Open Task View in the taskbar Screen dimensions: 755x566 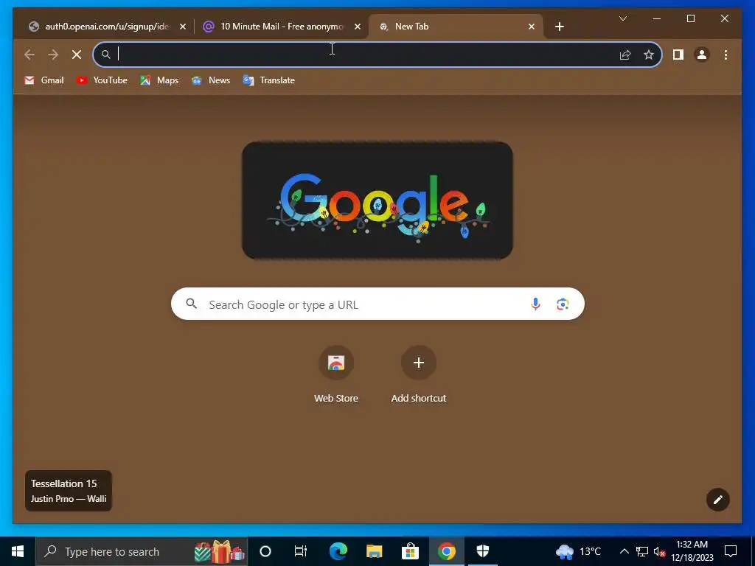click(x=301, y=551)
